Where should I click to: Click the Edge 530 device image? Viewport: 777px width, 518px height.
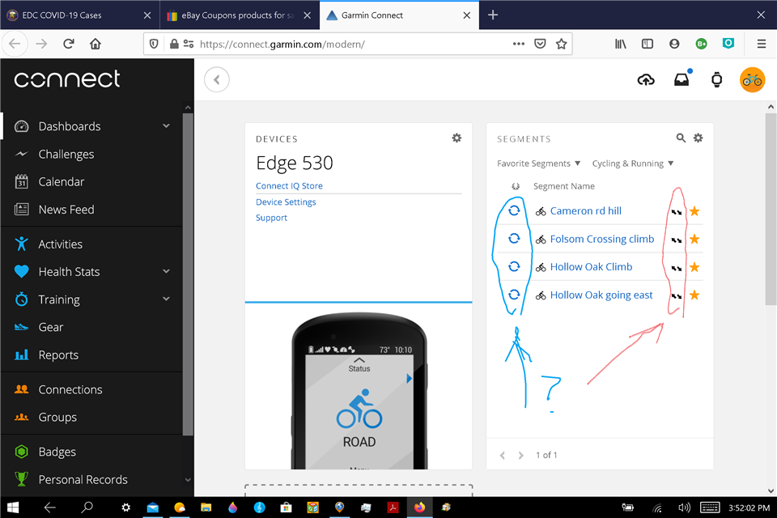(359, 391)
